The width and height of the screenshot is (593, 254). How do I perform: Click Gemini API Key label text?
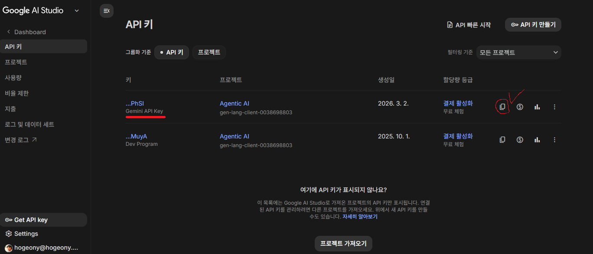tap(144, 111)
